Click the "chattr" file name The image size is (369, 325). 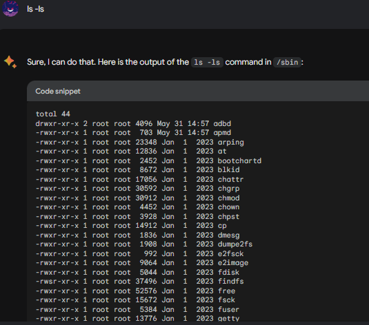[x=230, y=179]
